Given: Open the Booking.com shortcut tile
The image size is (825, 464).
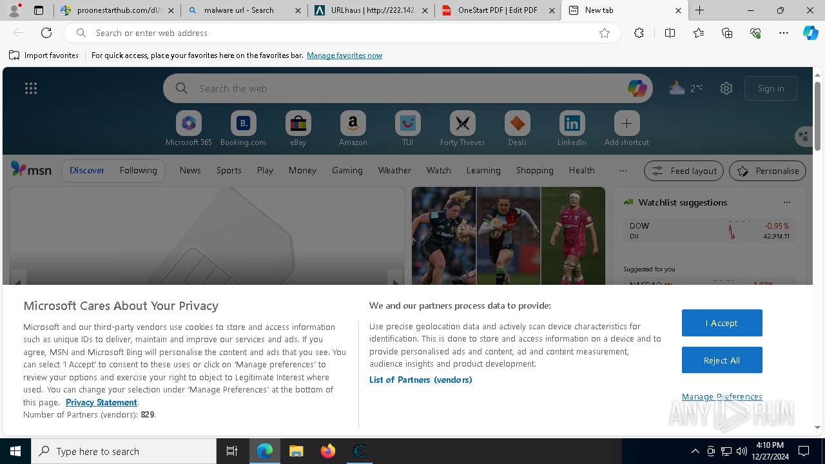Looking at the screenshot, I should pos(243,129).
